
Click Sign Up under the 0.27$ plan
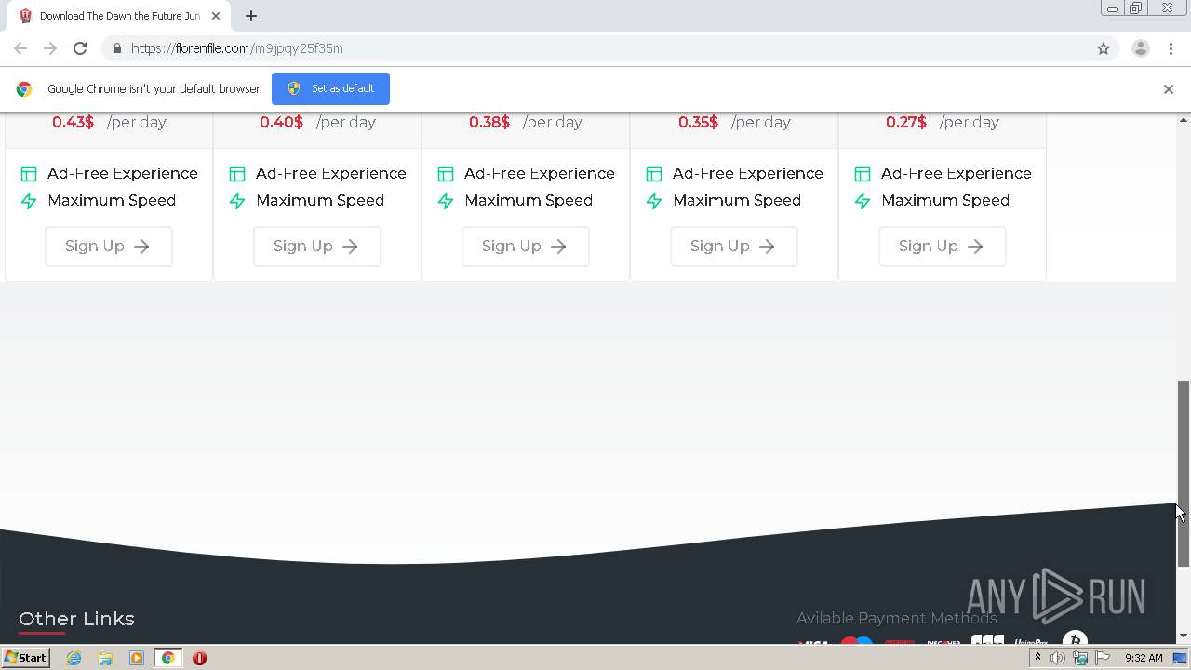[x=942, y=247]
